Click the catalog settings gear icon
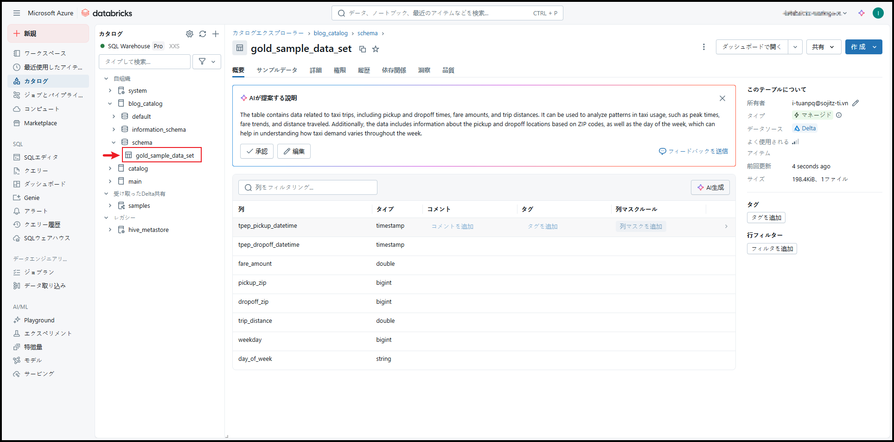The height and width of the screenshot is (442, 894). pos(189,34)
